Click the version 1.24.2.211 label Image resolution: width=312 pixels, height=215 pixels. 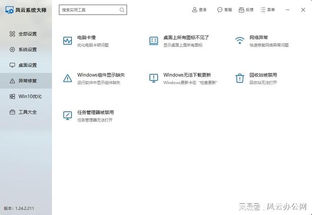[19, 208]
